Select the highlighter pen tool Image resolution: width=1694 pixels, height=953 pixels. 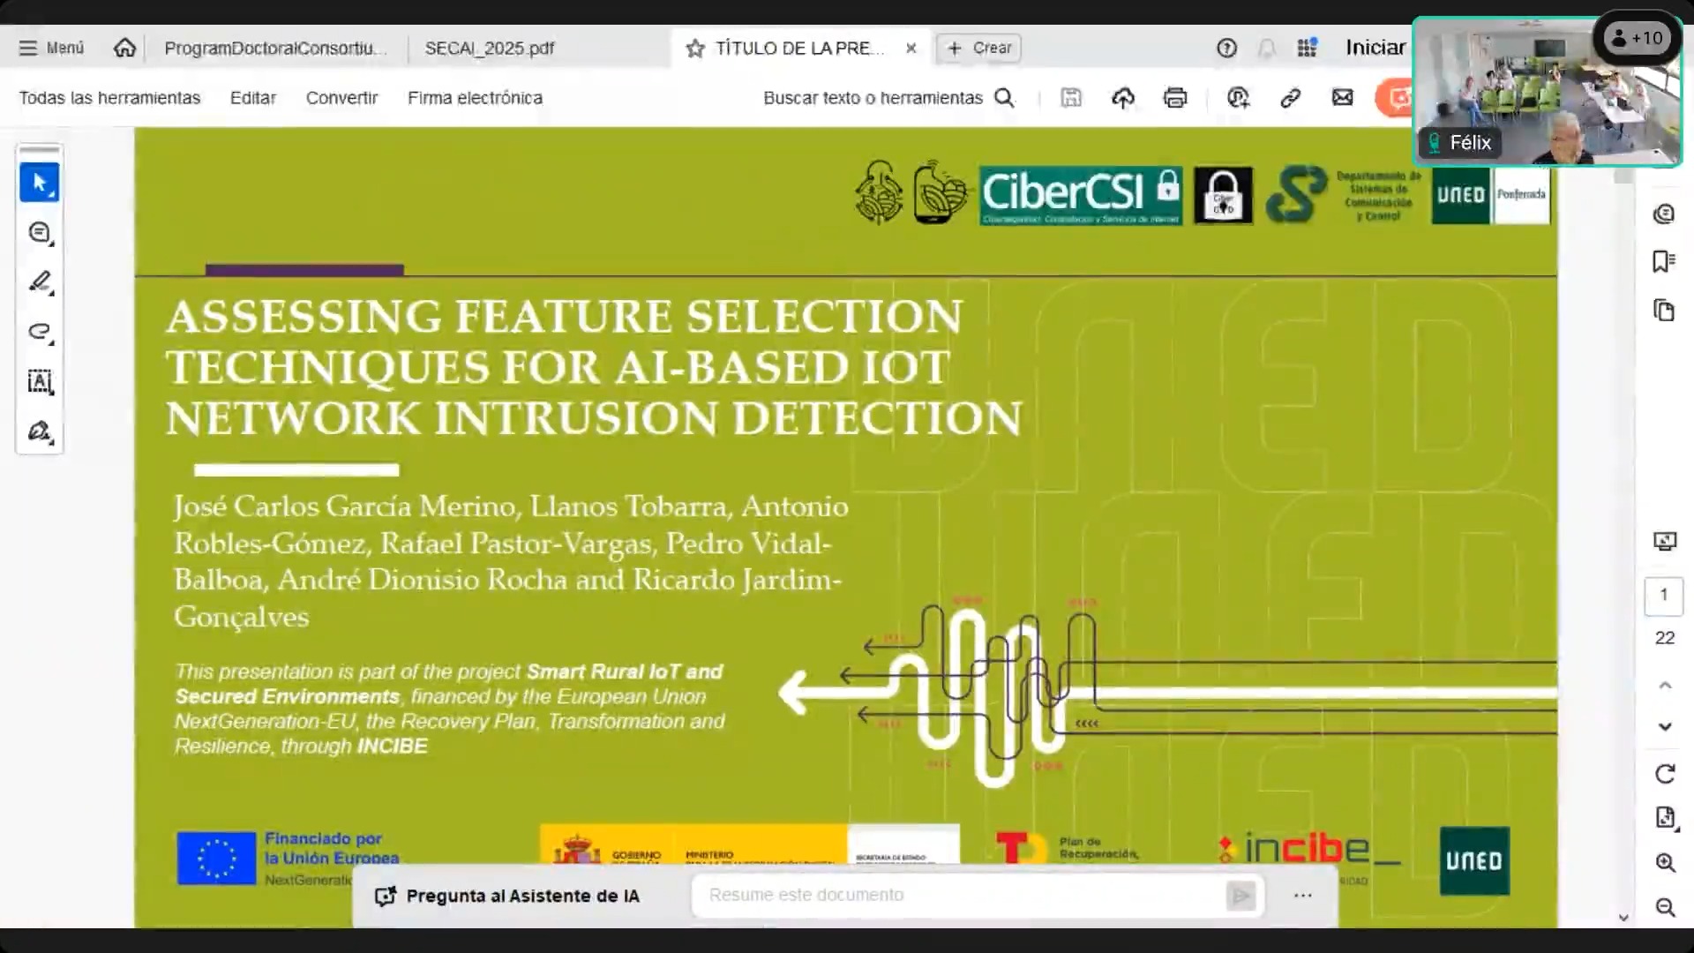pyautogui.click(x=40, y=282)
